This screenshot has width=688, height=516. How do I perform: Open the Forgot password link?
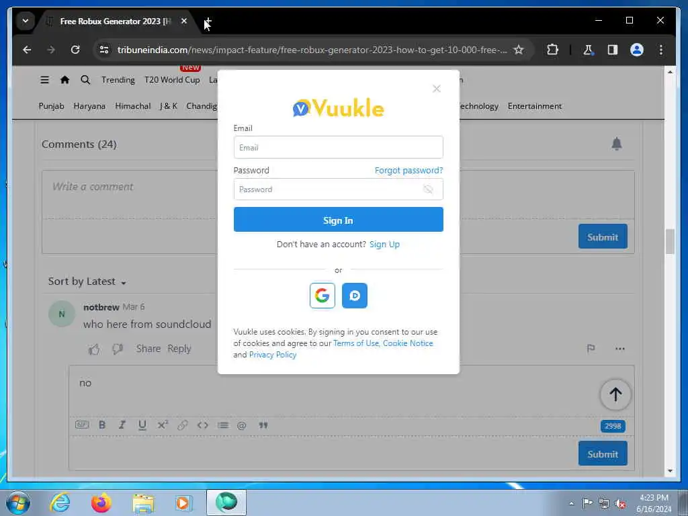coord(408,170)
